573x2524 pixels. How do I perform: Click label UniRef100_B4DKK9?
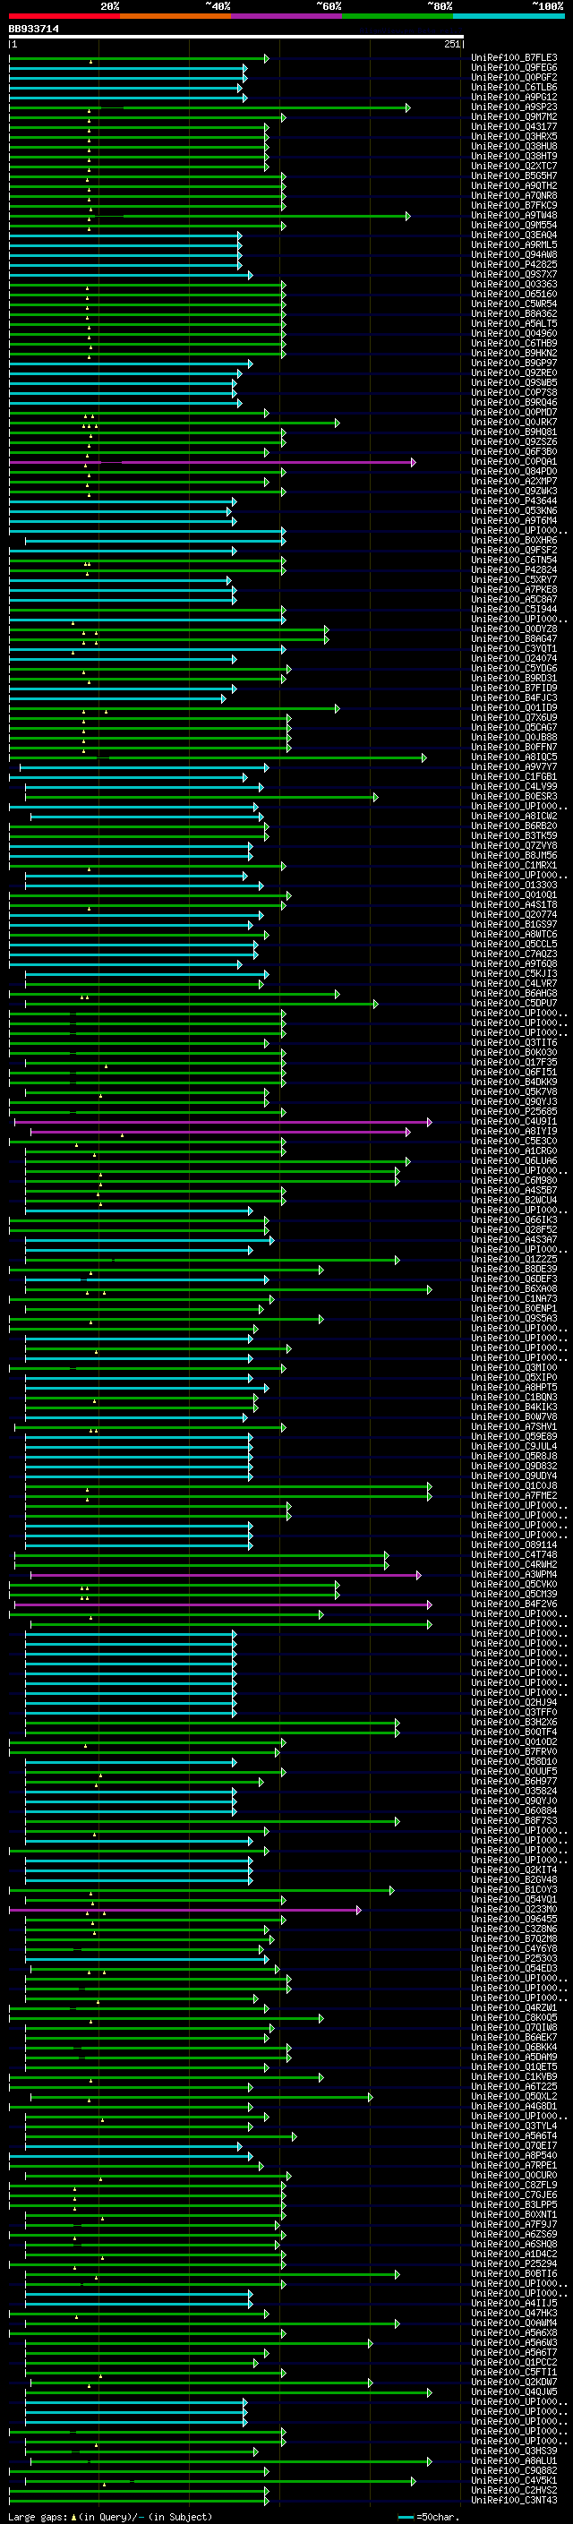pyautogui.click(x=514, y=1082)
